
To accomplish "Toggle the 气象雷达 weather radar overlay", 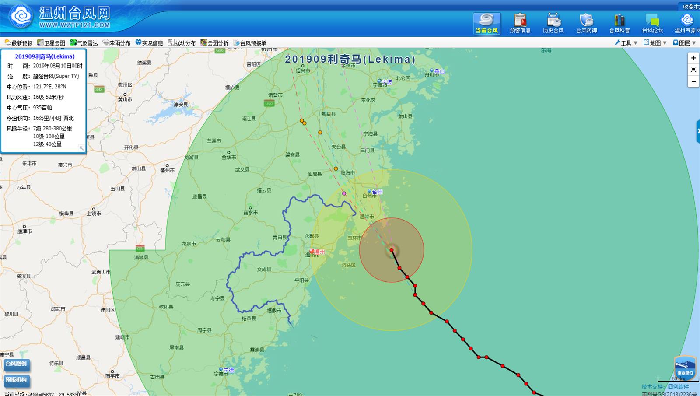I will 84,43.
